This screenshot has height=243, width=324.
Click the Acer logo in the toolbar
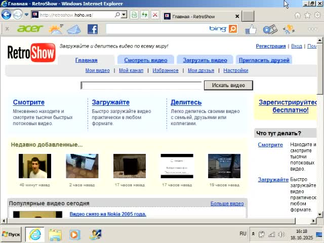pos(30,29)
